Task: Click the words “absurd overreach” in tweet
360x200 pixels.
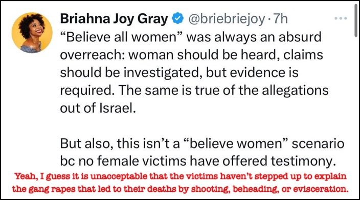Action: pos(191,46)
